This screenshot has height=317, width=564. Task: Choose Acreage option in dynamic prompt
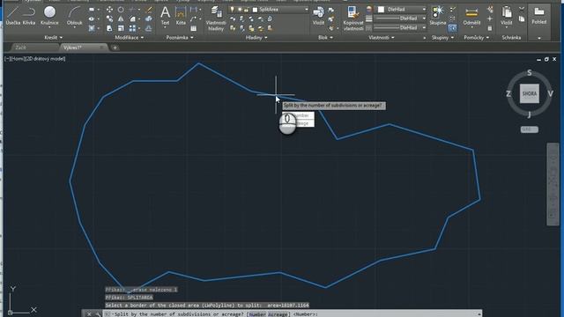[x=299, y=123]
